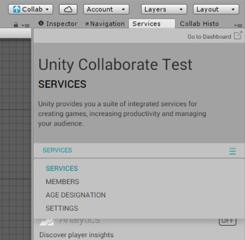
Task: Select SERVICES in the dropdown menu
Action: [62, 168]
